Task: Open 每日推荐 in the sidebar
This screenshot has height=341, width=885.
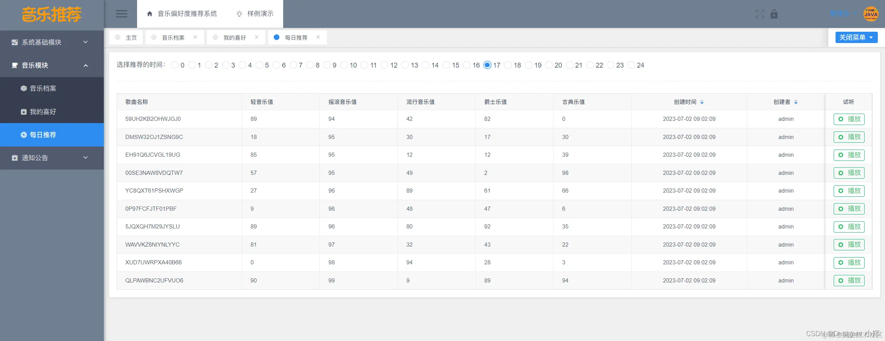Action: pos(52,135)
